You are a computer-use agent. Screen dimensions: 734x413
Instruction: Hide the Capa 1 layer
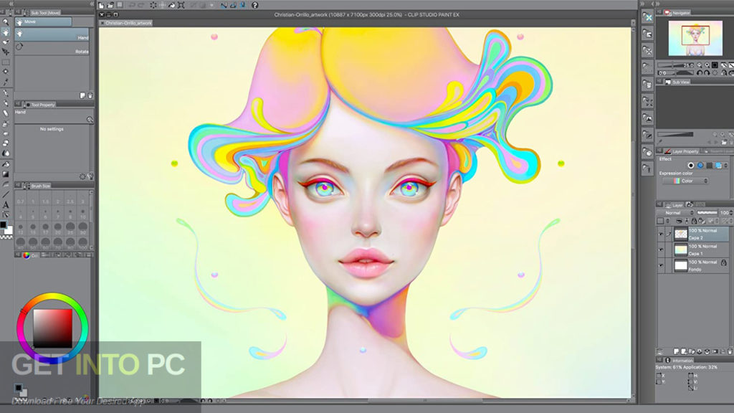659,249
